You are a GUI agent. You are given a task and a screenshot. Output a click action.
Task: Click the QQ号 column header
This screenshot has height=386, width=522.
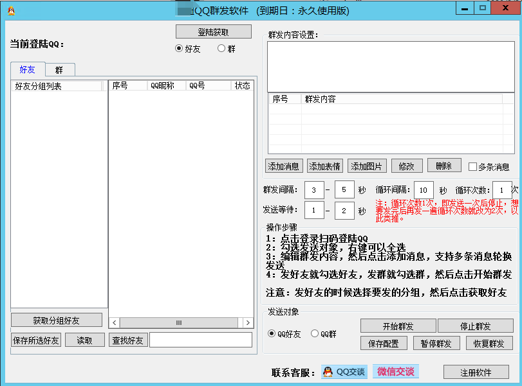click(208, 85)
